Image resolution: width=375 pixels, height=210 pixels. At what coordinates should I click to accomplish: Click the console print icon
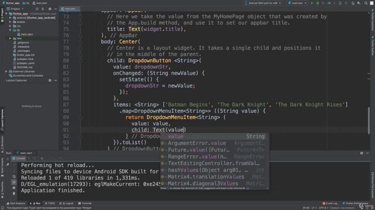coord(14,188)
